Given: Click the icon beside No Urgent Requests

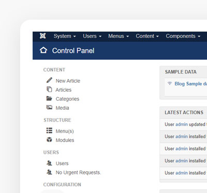Looking at the screenshot, I should [49, 172].
